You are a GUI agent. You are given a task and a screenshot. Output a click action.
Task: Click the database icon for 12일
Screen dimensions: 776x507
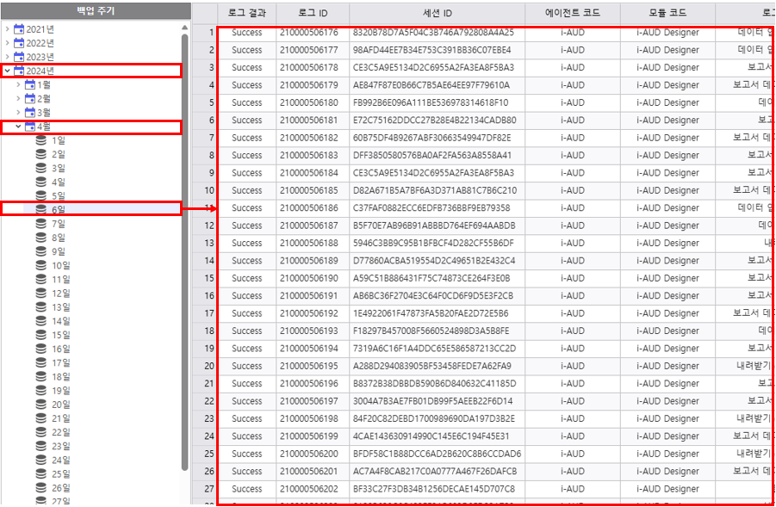click(41, 294)
